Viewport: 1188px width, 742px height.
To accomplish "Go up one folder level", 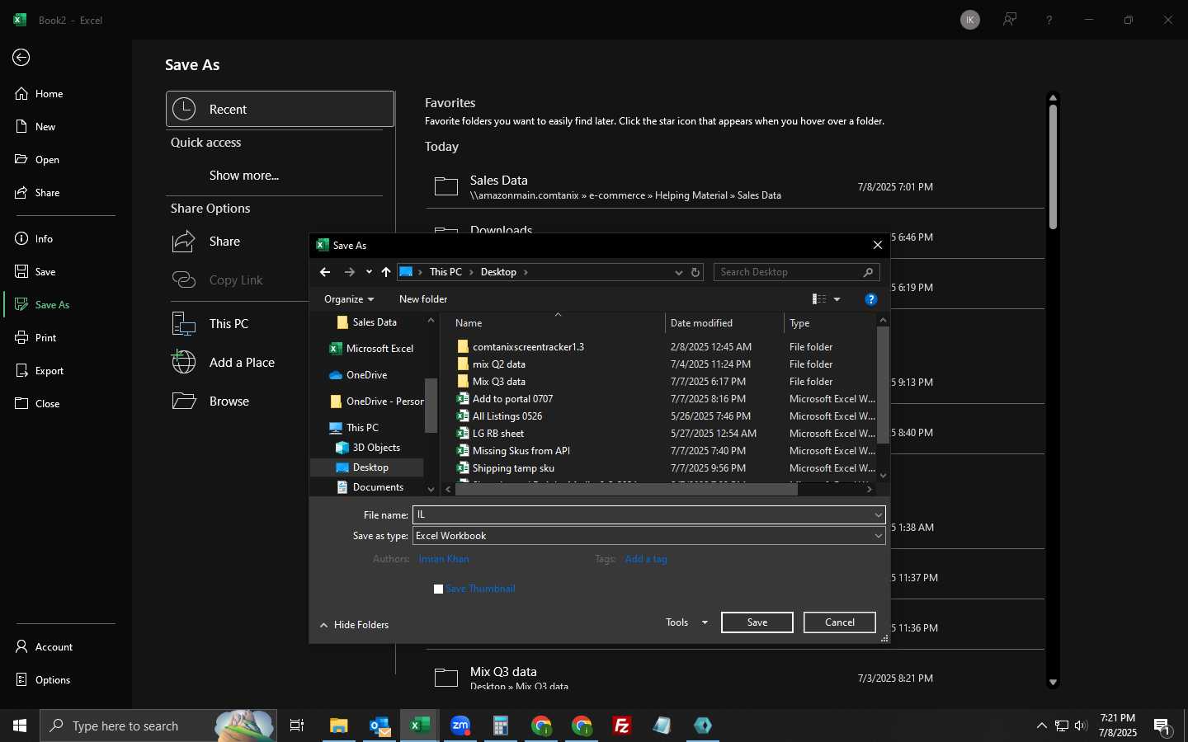I will coord(386,272).
